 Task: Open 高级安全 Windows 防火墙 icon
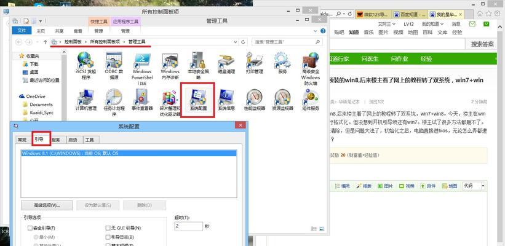[x=311, y=60]
